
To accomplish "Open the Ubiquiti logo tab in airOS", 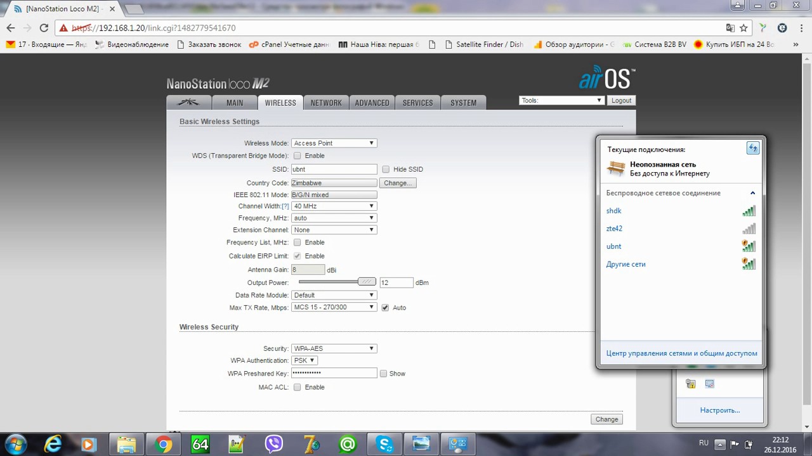I will 188,103.
